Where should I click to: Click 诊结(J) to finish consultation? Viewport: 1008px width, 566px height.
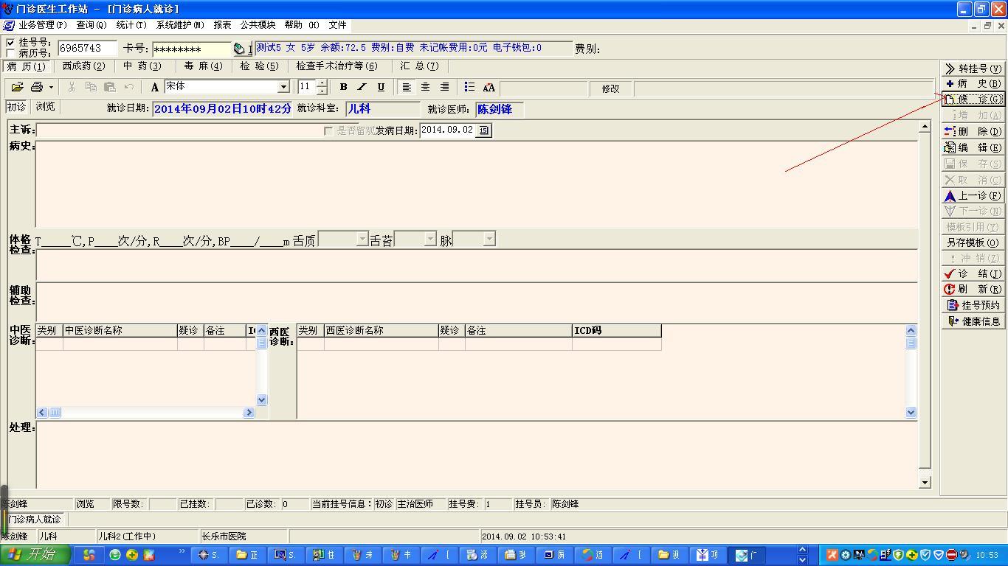click(973, 273)
